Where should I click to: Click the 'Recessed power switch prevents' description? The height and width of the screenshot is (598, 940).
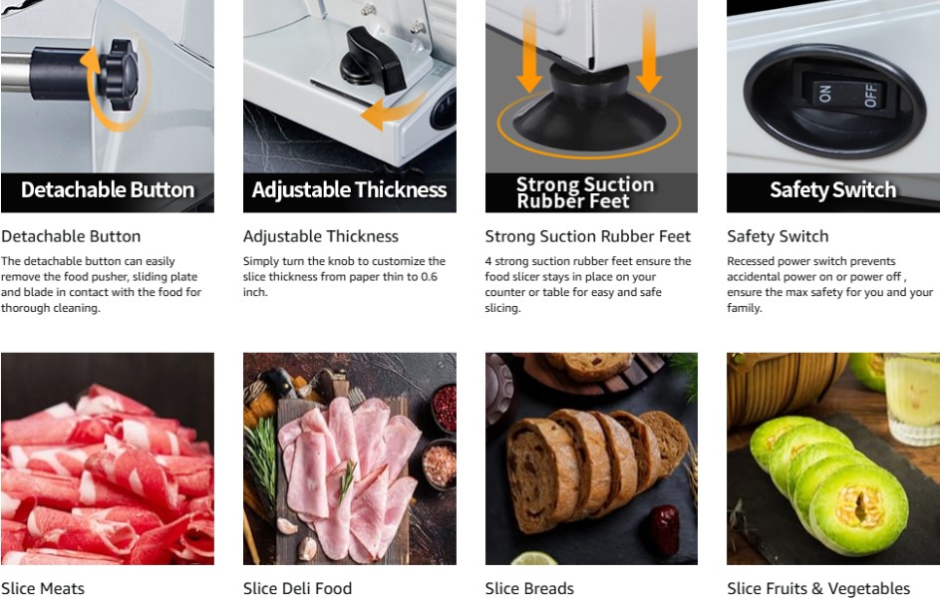pos(829,285)
